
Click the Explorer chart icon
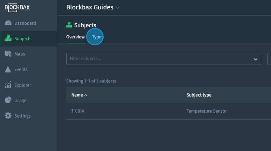pos(8,85)
